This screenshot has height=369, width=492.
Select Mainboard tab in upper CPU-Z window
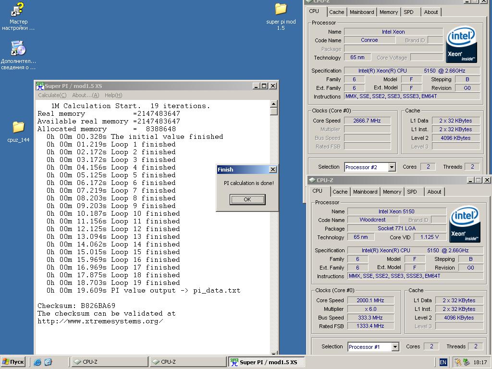pos(362,12)
